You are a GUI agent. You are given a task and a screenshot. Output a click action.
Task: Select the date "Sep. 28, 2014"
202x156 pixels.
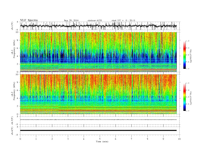pyautogui.click(x=71, y=20)
